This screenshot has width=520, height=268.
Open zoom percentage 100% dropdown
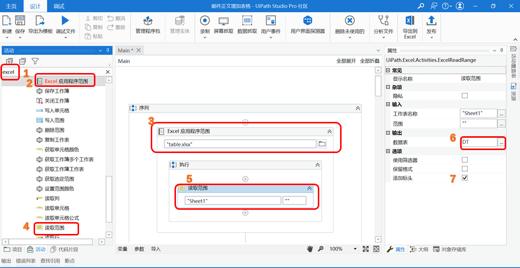[355, 249]
